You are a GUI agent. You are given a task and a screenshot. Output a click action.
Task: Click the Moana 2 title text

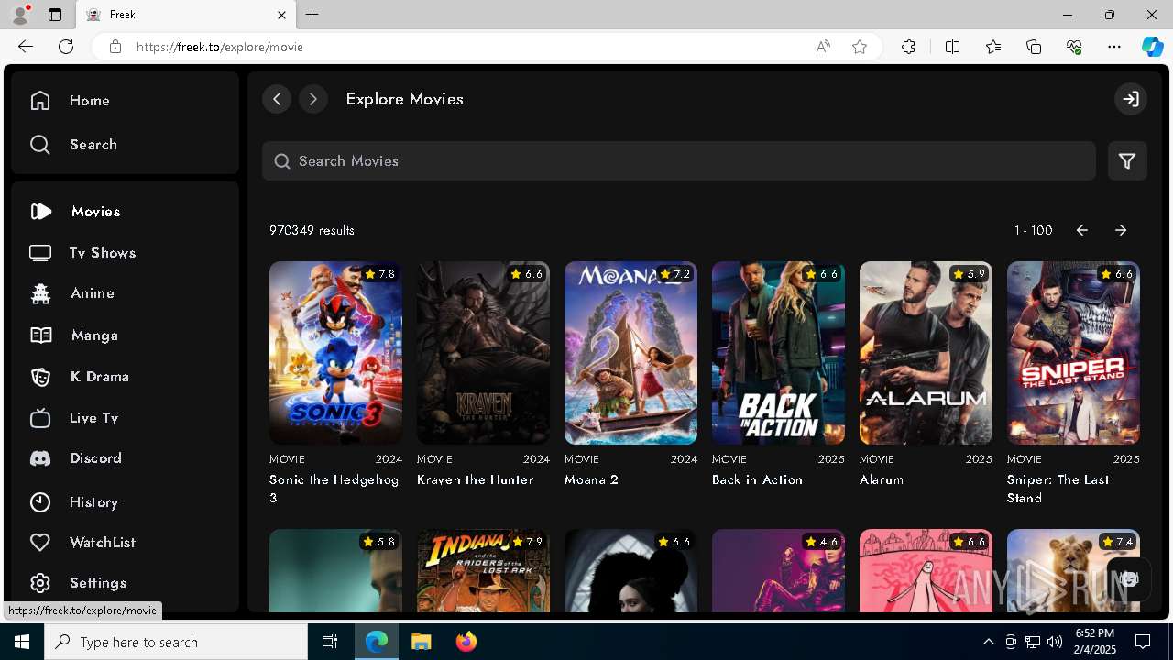(x=592, y=479)
